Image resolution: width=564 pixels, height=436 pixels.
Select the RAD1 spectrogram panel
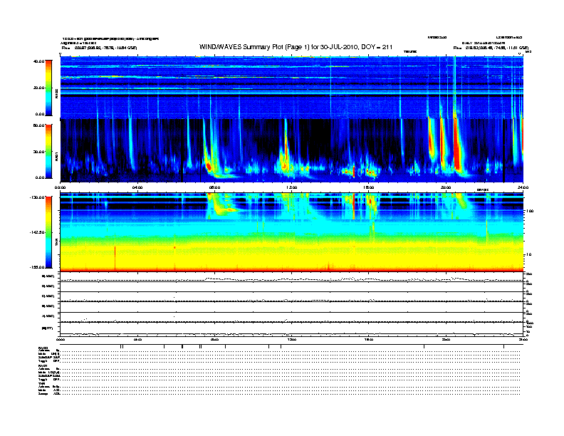click(292, 151)
